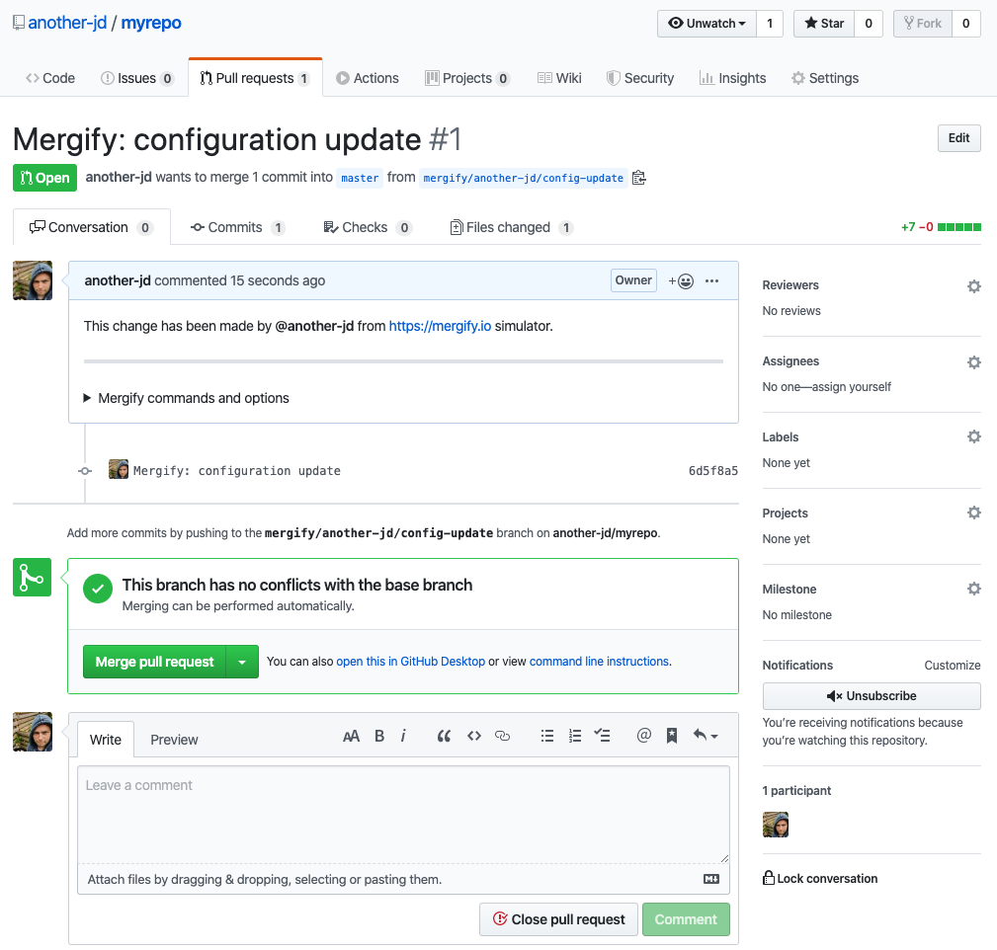997x950 pixels.
Task: Click the Reviewers gear icon
Action: (x=973, y=286)
